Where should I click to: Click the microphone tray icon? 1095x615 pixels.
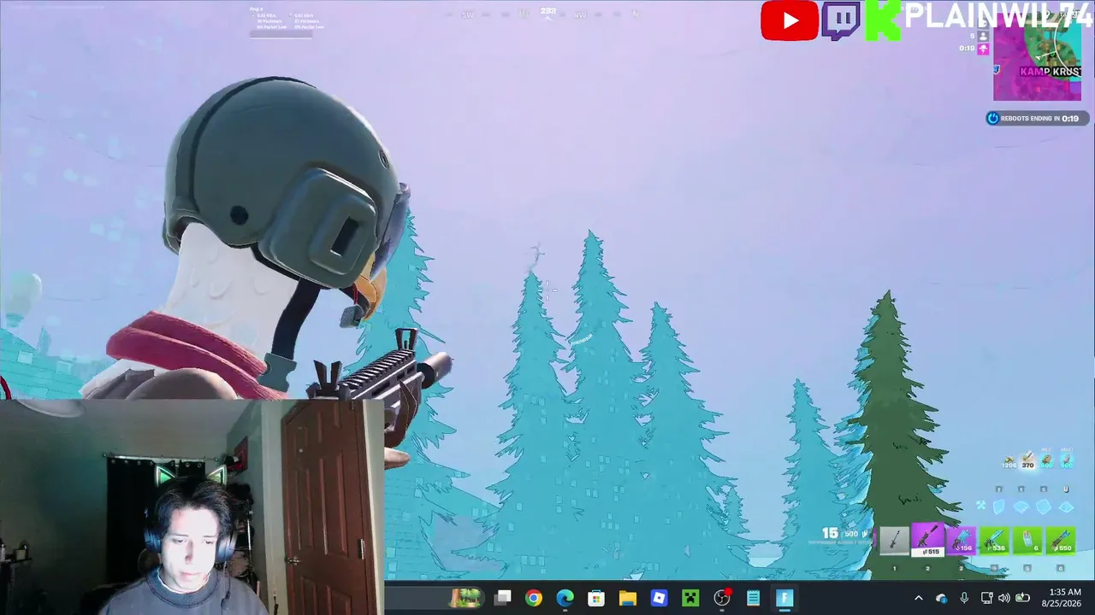(964, 598)
